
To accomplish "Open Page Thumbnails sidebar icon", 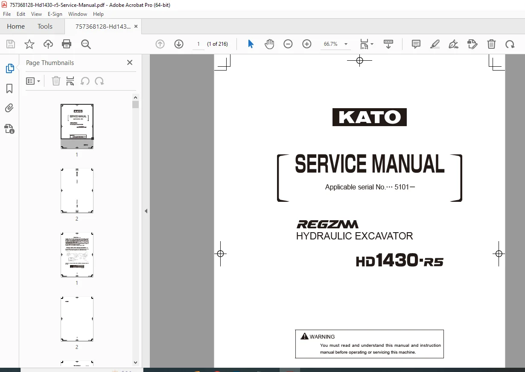I will point(9,68).
